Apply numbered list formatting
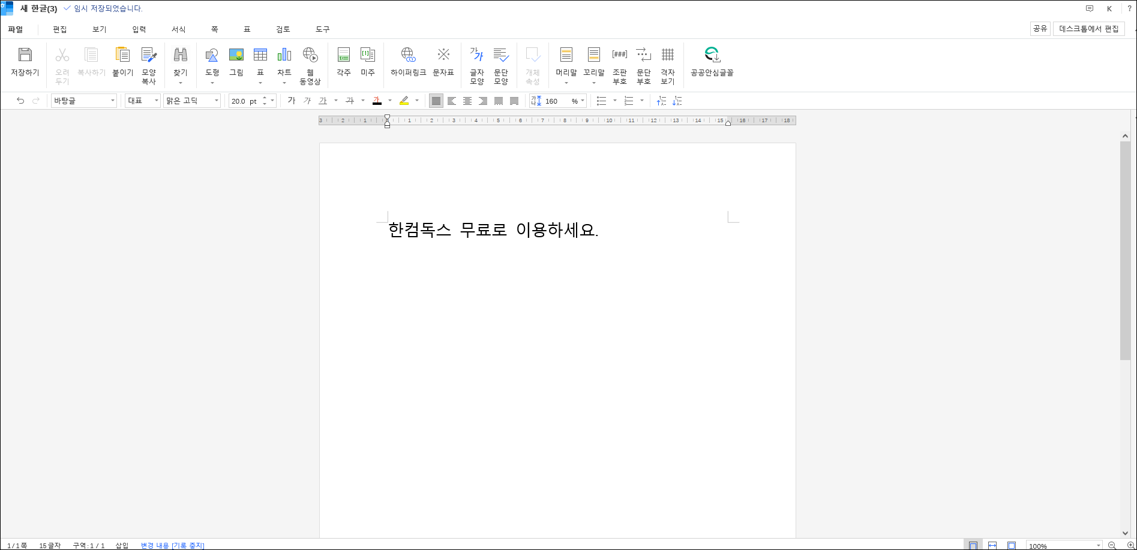This screenshot has width=1137, height=550. [629, 101]
